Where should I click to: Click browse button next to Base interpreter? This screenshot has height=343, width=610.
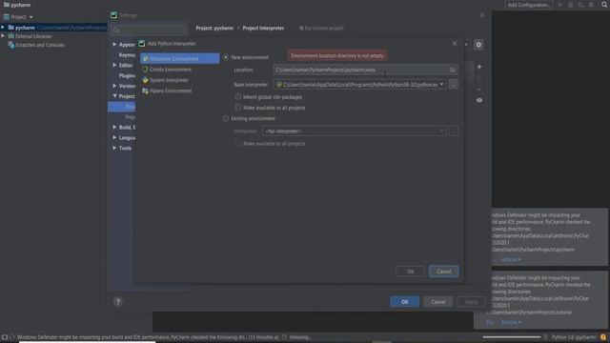tap(454, 85)
